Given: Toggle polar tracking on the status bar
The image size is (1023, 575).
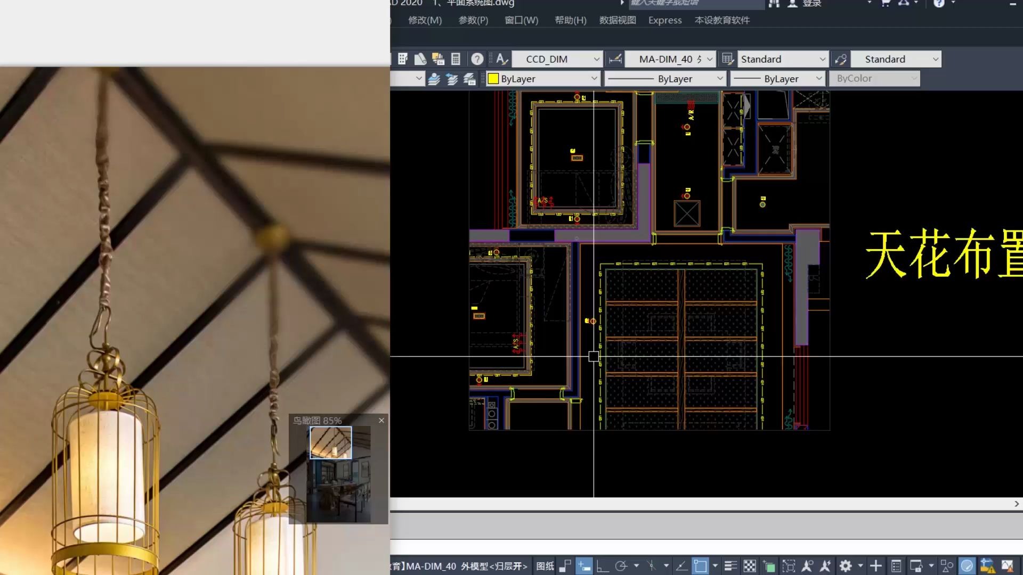Looking at the screenshot, I should pyautogui.click(x=620, y=566).
